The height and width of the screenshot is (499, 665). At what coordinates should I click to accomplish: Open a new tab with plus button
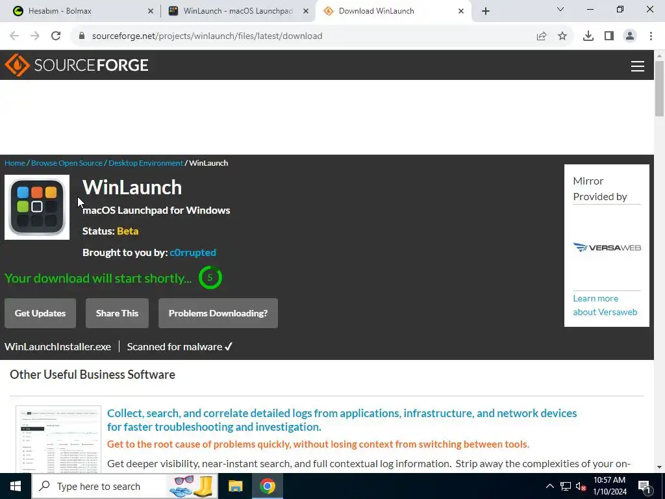point(486,11)
